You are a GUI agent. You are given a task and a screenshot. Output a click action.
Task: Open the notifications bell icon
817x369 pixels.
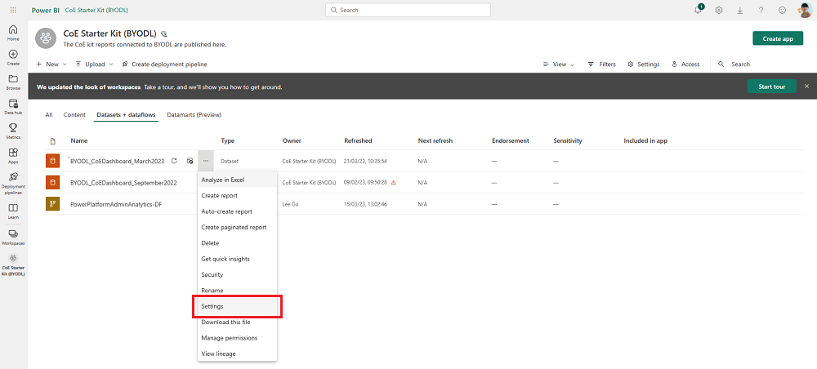tap(699, 10)
